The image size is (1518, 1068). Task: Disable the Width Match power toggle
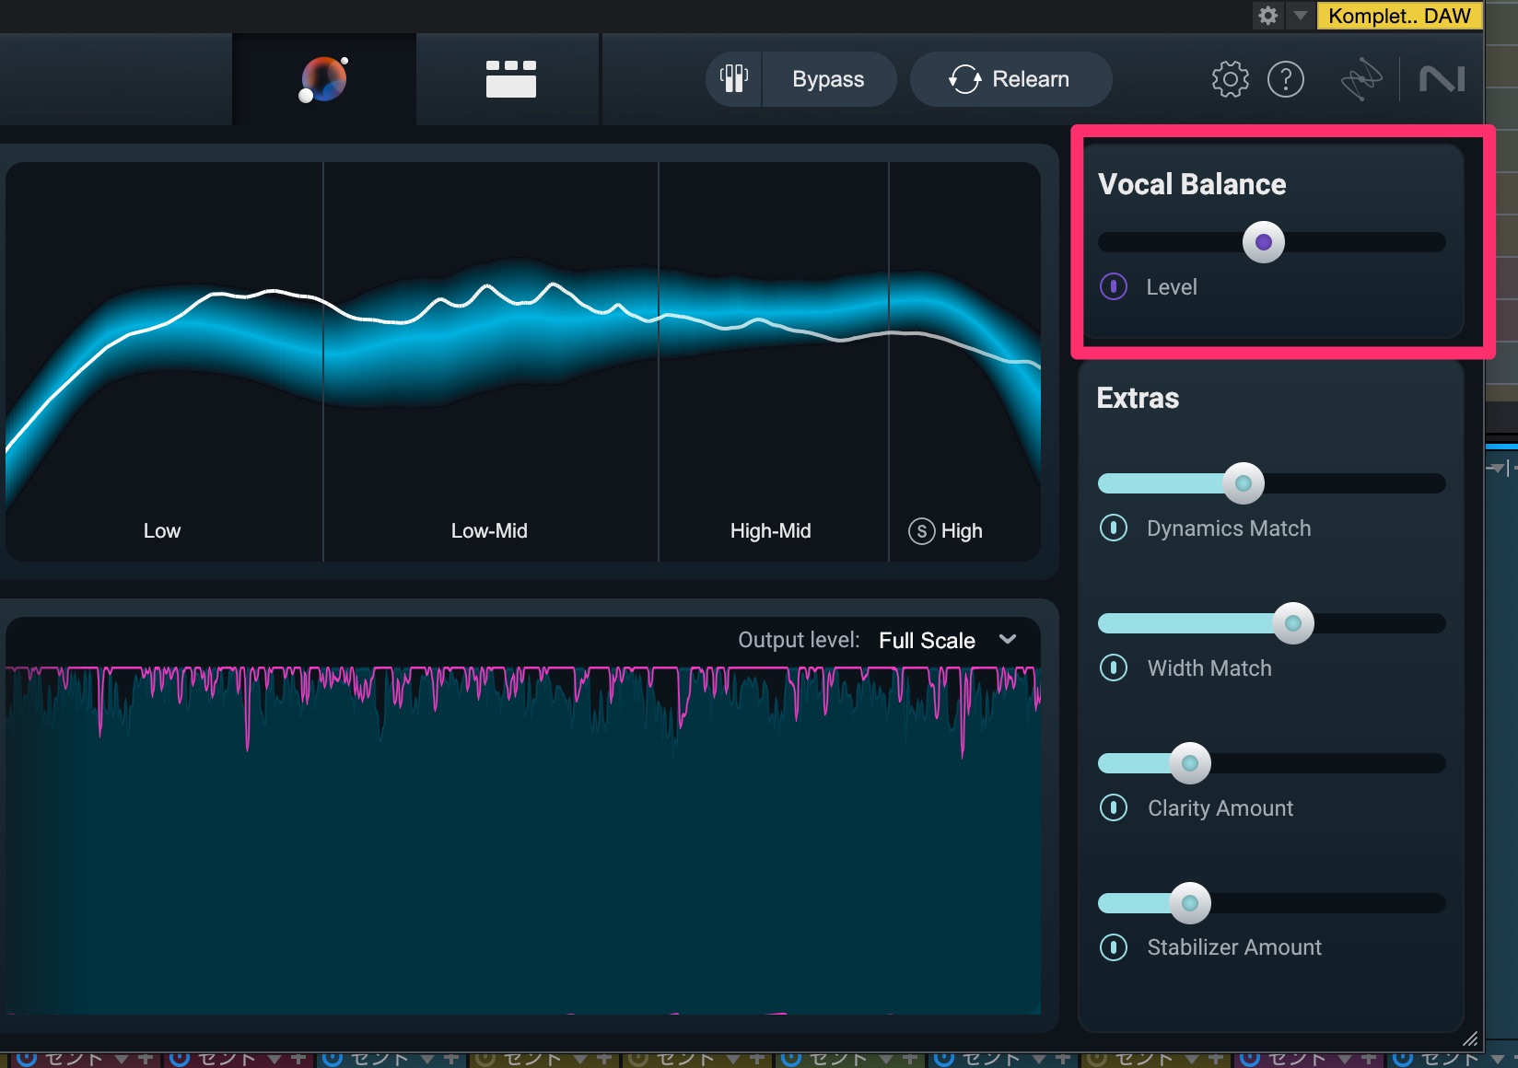pyautogui.click(x=1114, y=667)
